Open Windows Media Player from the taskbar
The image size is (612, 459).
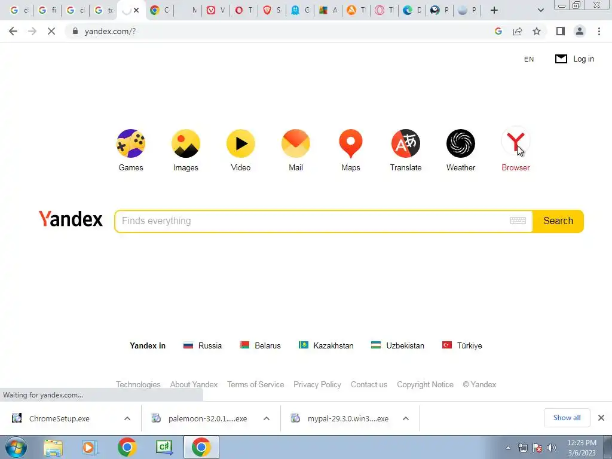click(x=90, y=447)
